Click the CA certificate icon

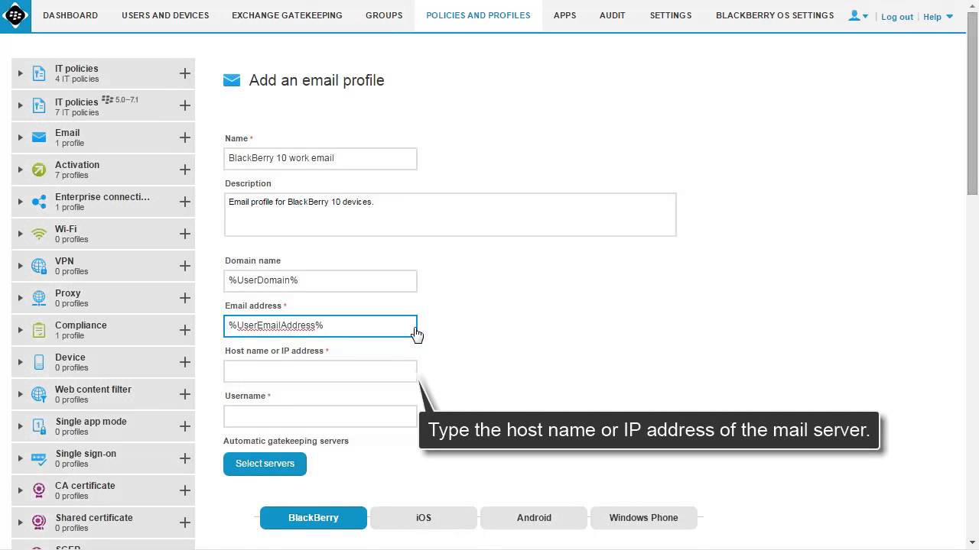tap(39, 490)
